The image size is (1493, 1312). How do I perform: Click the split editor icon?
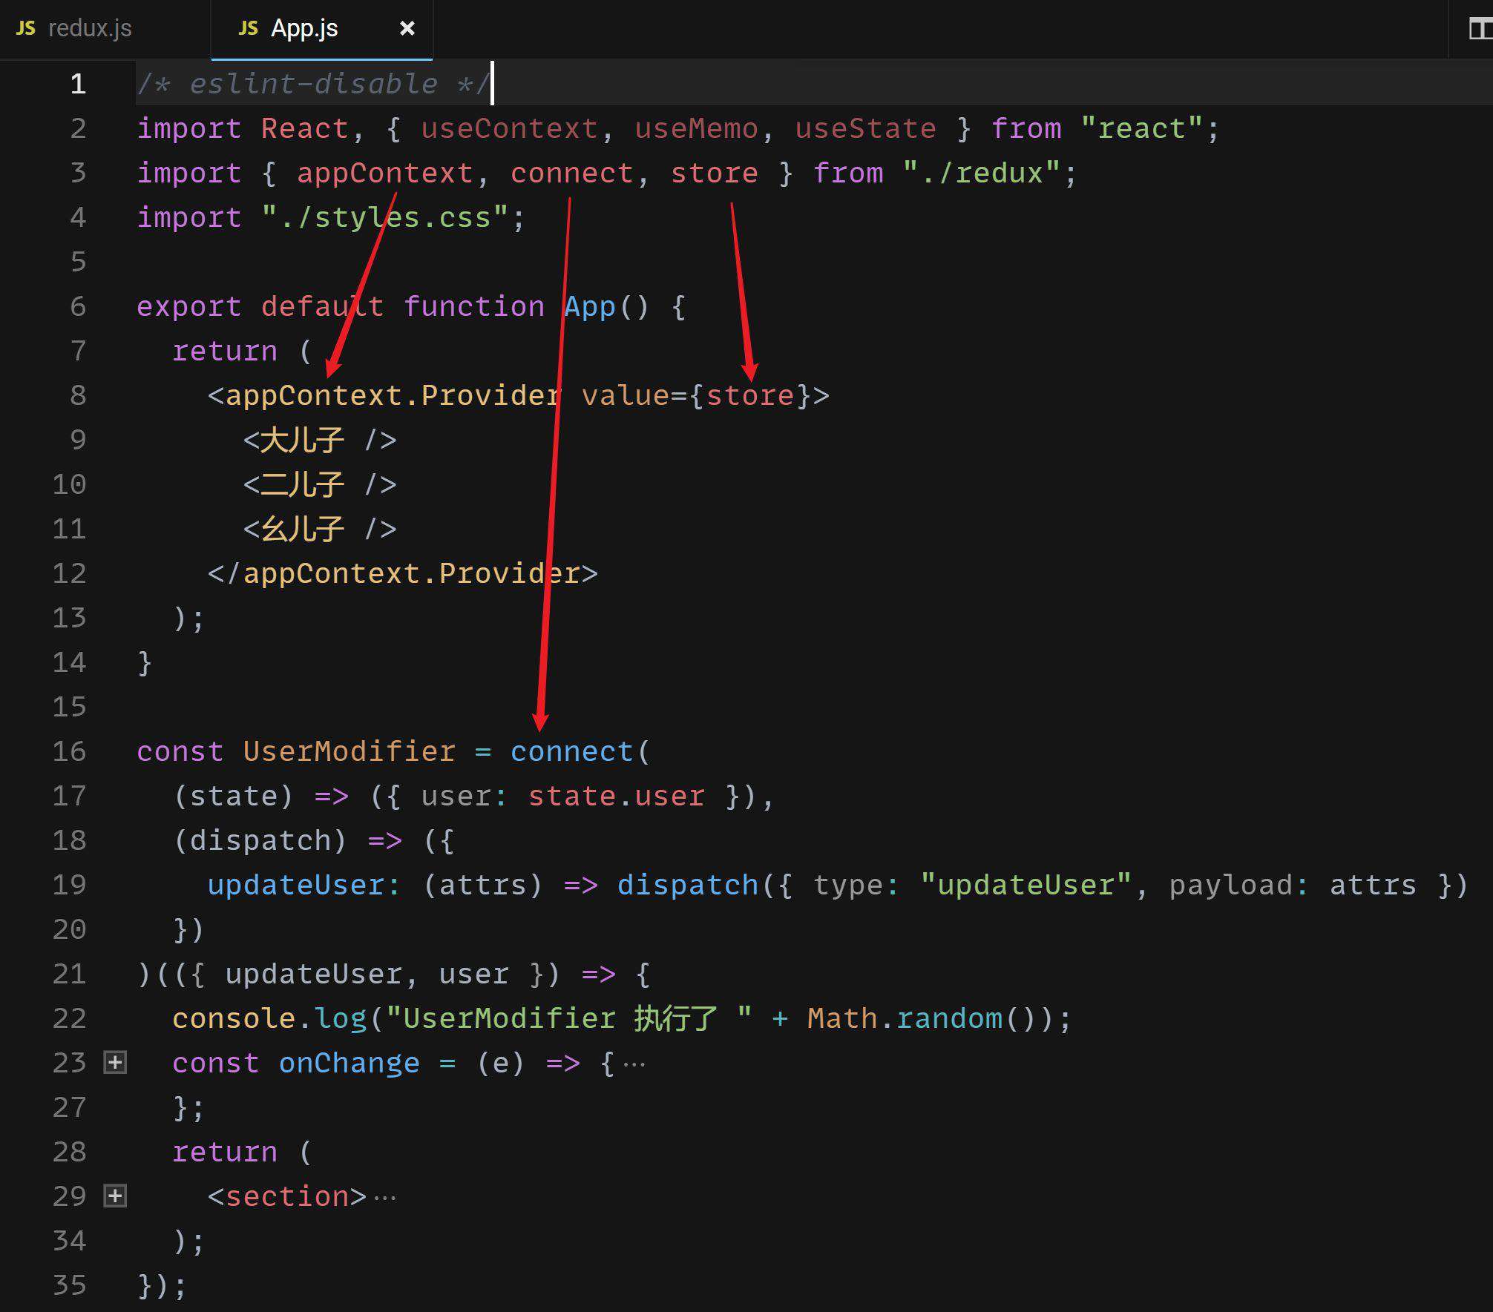pyautogui.click(x=1480, y=29)
